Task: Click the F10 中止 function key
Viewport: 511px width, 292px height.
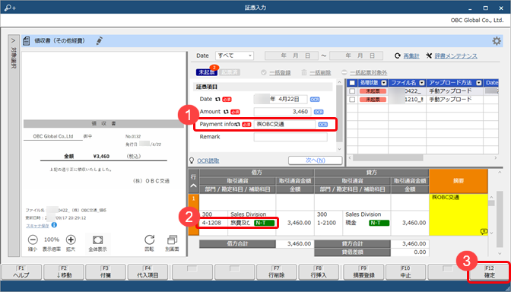Action: [406, 271]
